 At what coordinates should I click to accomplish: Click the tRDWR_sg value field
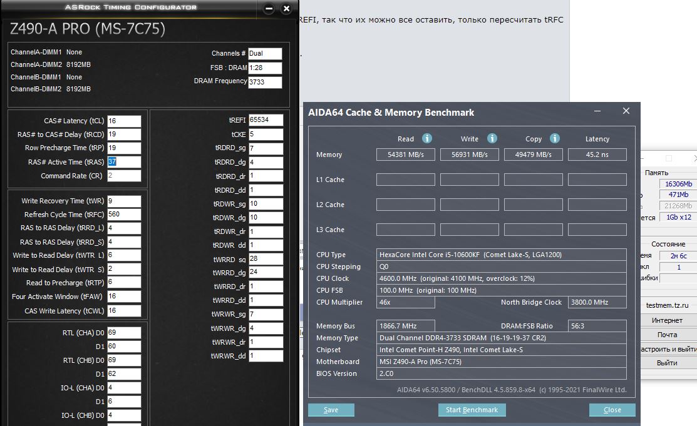coord(266,204)
